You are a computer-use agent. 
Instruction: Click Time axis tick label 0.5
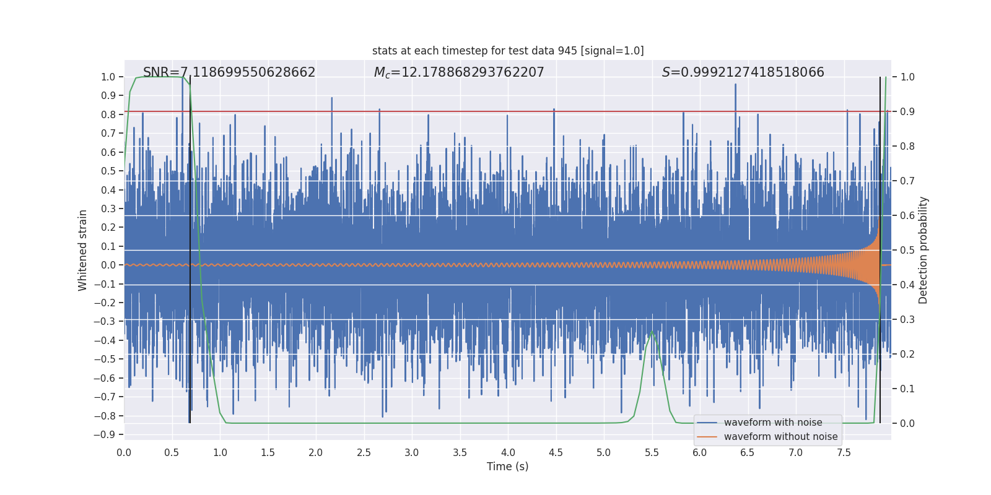click(x=172, y=452)
